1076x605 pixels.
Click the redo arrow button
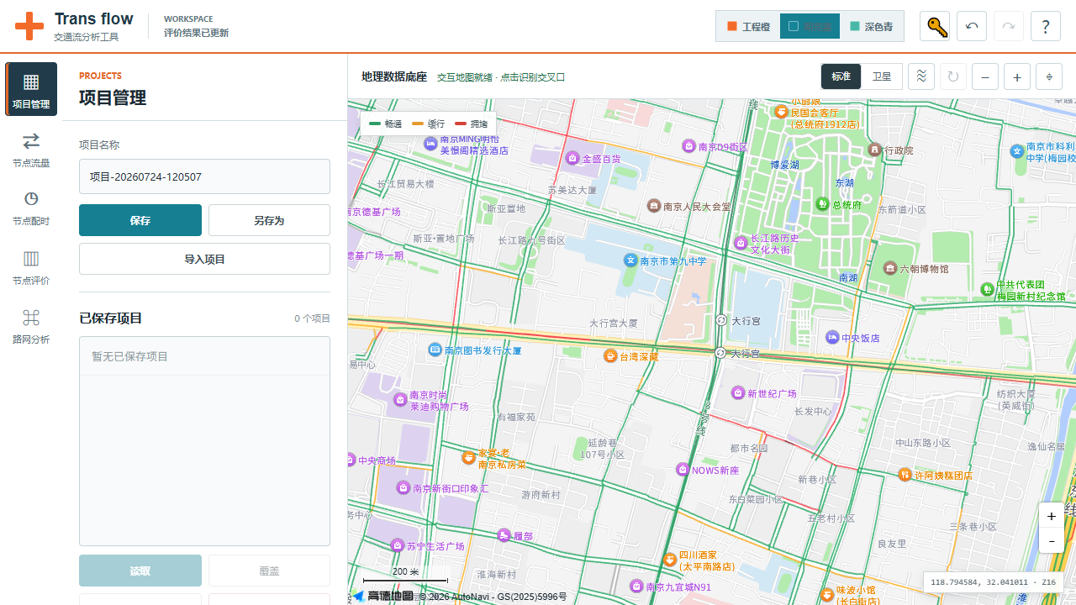point(1009,27)
